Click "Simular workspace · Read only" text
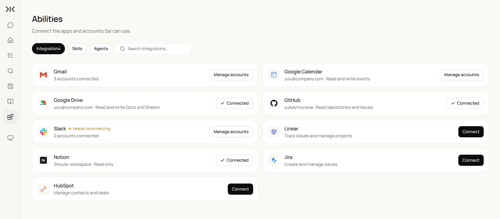 tap(83, 164)
